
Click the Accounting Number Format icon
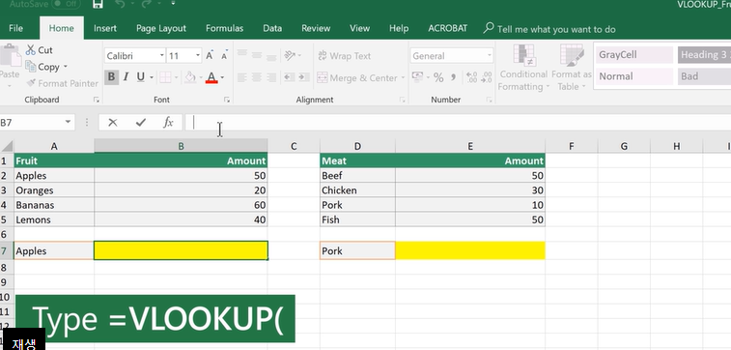(417, 77)
